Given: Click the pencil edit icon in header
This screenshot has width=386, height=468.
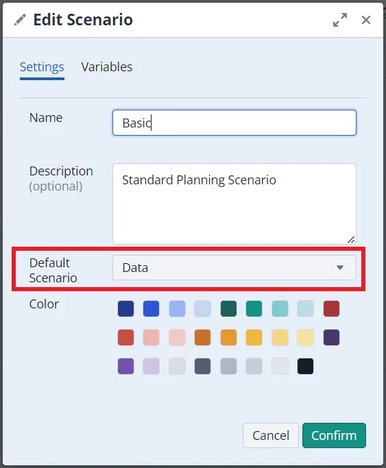Looking at the screenshot, I should click(x=20, y=20).
